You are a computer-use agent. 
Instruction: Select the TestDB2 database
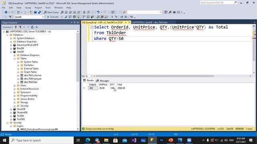pos(20,119)
